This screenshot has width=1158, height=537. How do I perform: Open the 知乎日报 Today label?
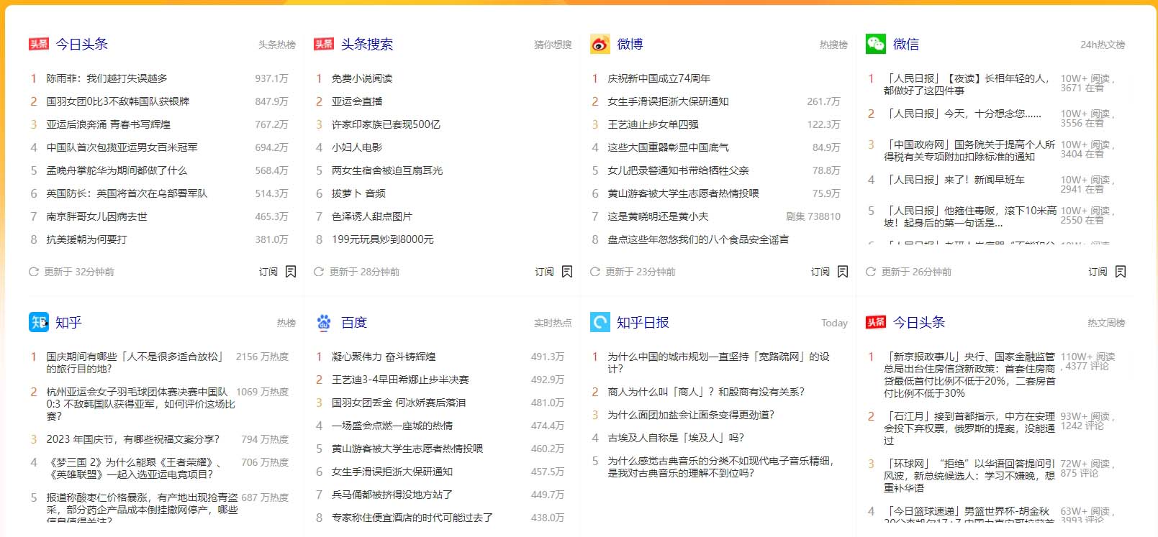(835, 323)
